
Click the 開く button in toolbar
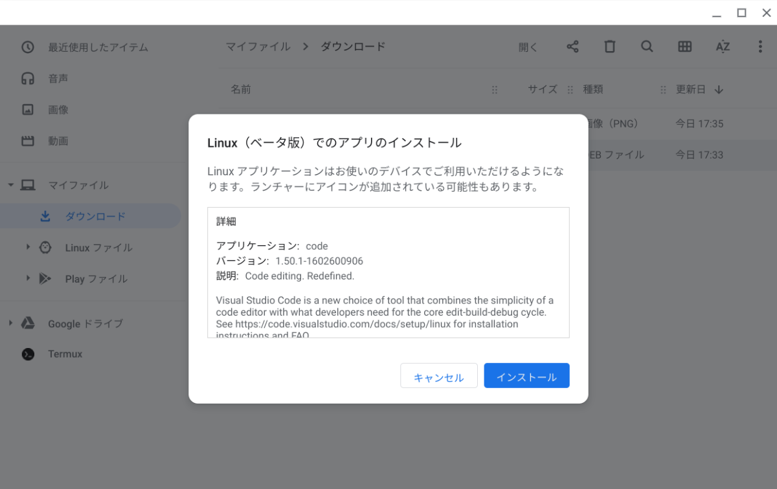(x=528, y=47)
